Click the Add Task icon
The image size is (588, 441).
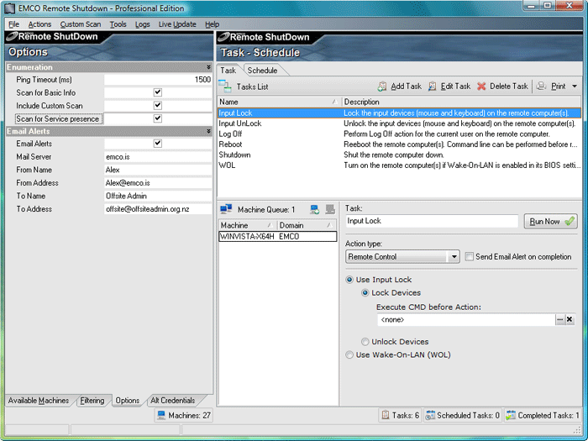(382, 87)
